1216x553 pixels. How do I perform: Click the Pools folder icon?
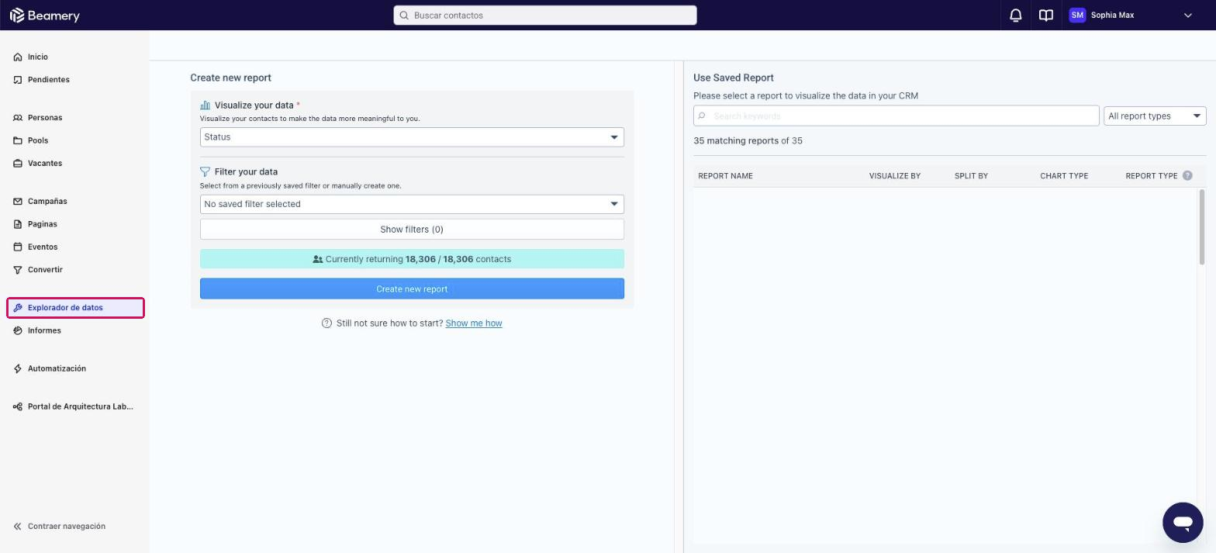18,141
